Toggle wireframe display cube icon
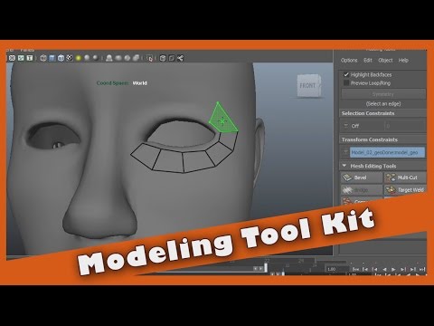The height and width of the screenshot is (326, 434). tap(43, 58)
